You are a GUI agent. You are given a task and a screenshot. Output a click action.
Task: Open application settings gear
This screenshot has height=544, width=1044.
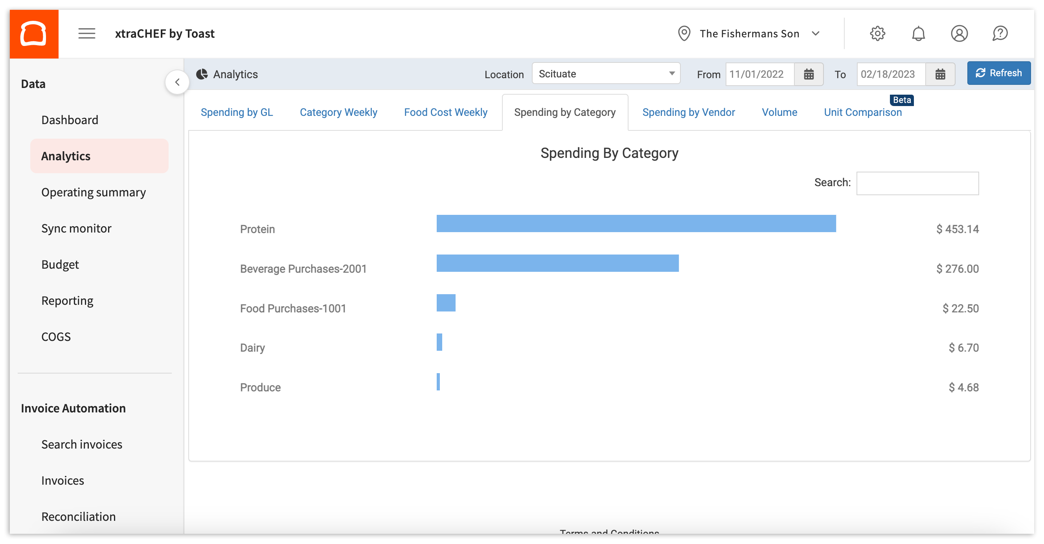[878, 34]
